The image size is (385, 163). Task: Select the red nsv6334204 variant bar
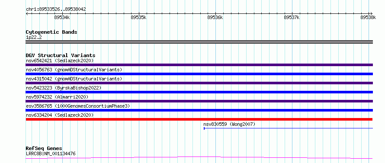pos(199,119)
